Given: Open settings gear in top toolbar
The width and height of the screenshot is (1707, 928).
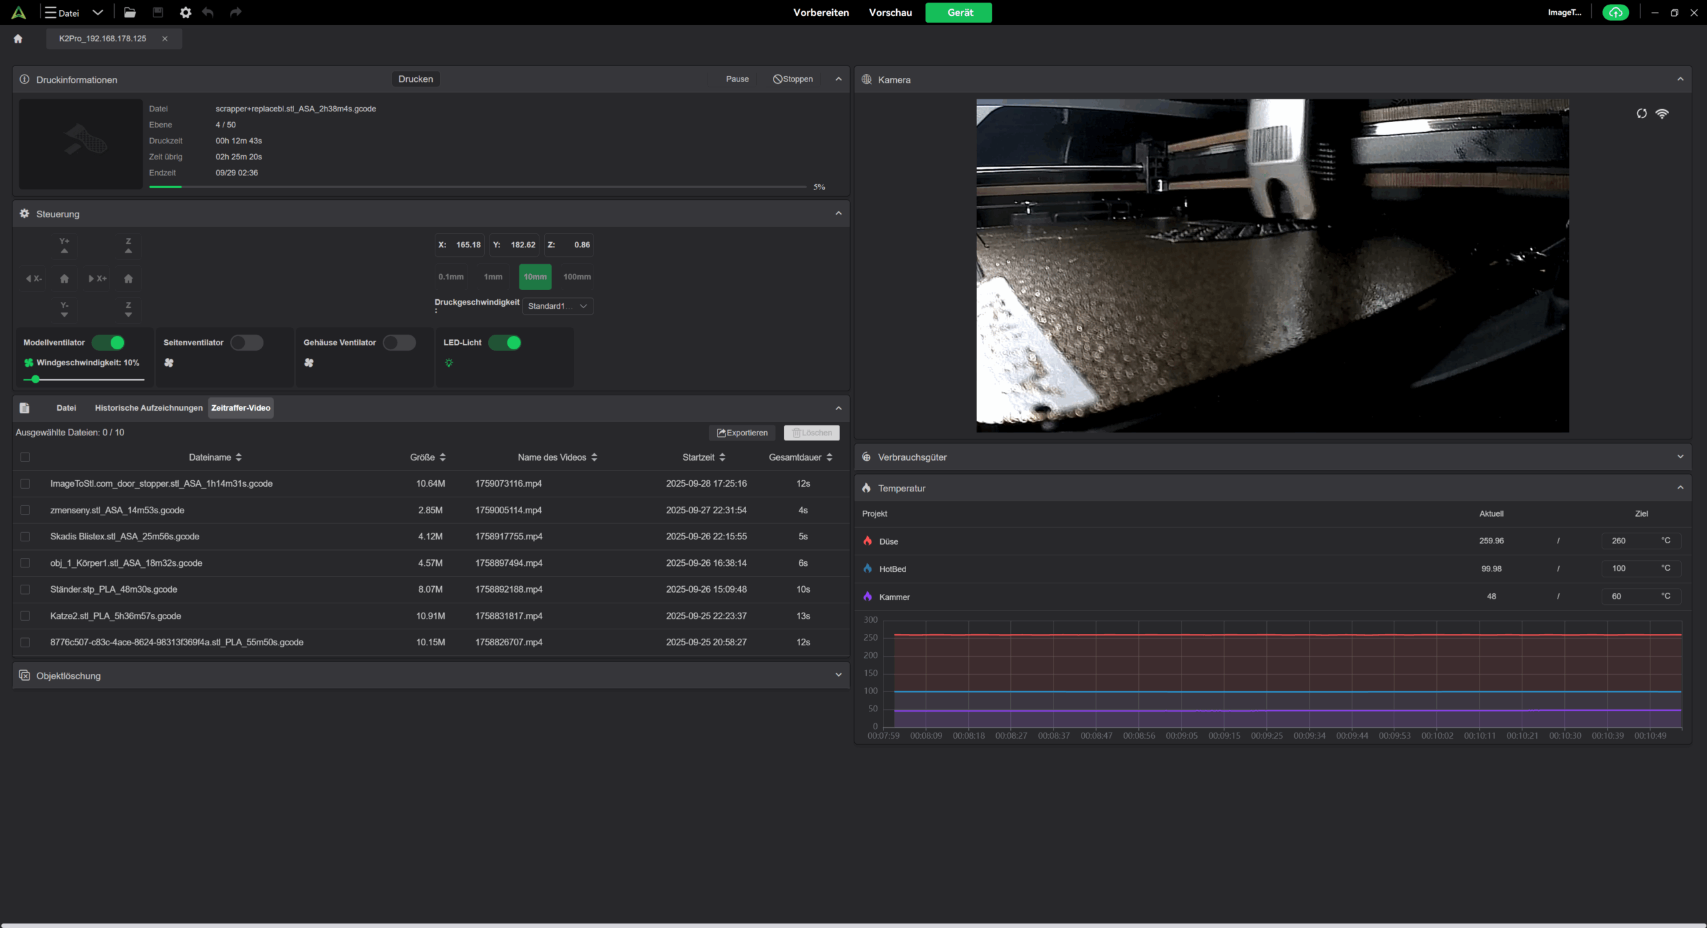Looking at the screenshot, I should pyautogui.click(x=185, y=13).
